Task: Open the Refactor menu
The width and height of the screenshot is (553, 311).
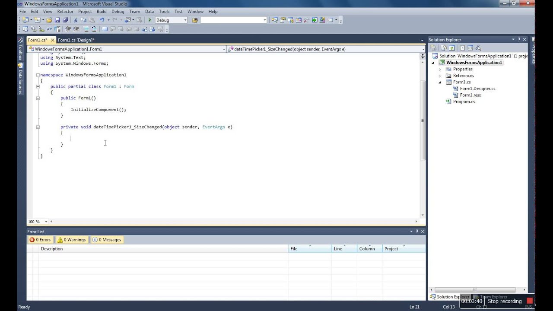Action: [65, 12]
